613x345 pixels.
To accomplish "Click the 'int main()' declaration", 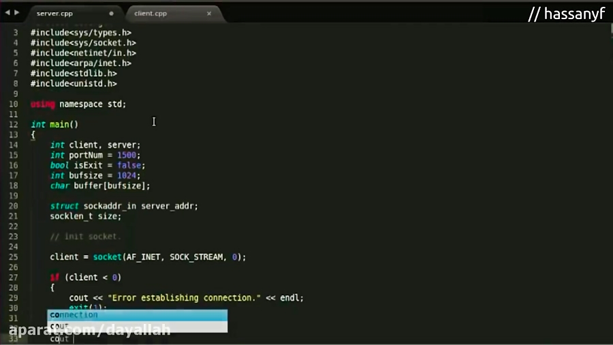I will (x=54, y=124).
